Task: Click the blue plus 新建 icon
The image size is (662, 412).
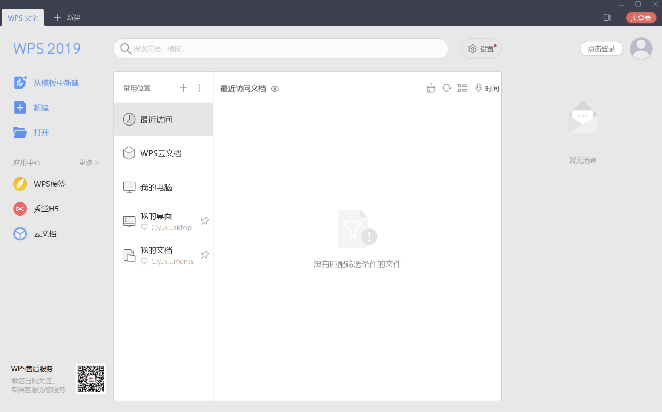Action: coord(20,107)
